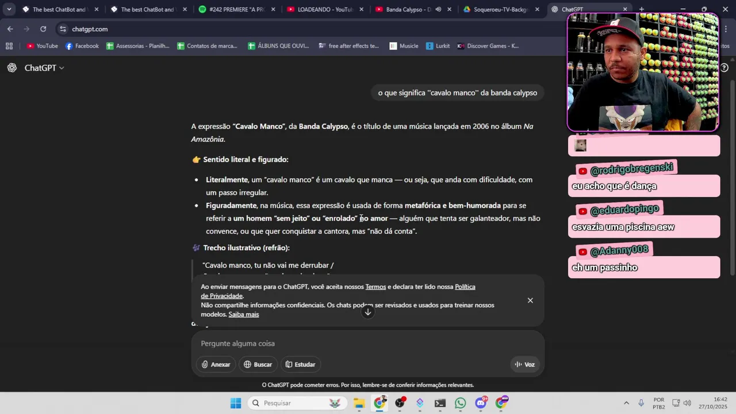736x414 pixels.
Task: Open the ChatGPT logo icon in header
Action: [x=12, y=68]
